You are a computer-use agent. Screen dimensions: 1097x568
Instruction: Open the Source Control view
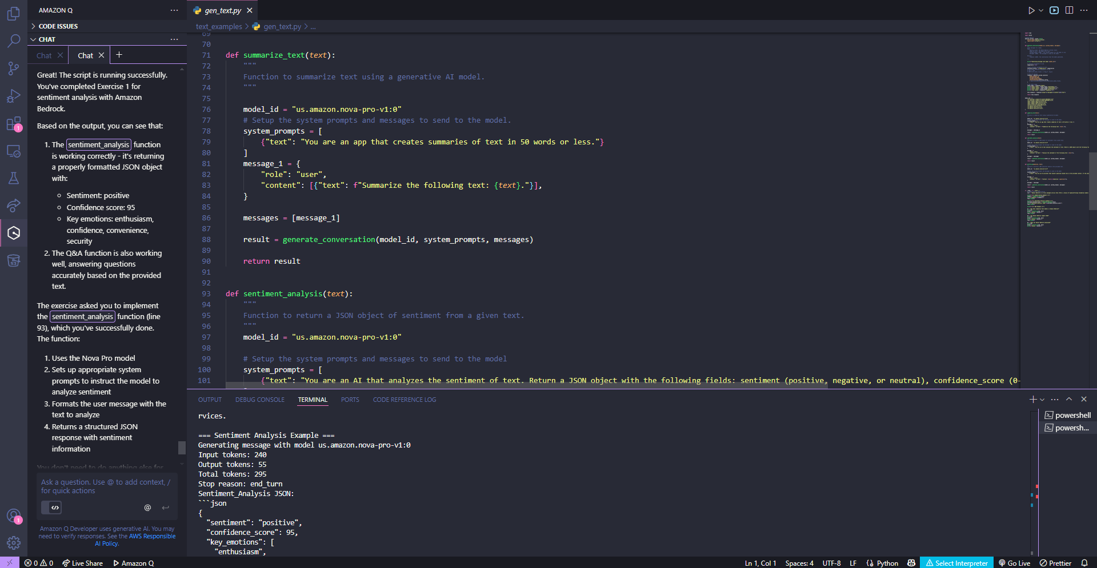coord(14,69)
